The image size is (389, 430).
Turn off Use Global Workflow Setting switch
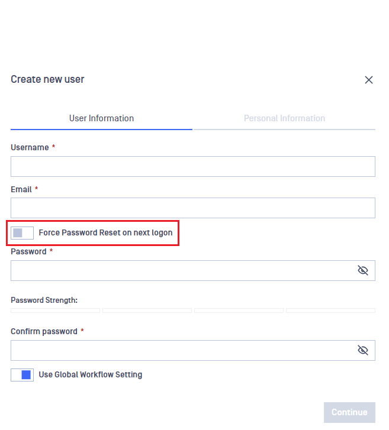[22, 375]
